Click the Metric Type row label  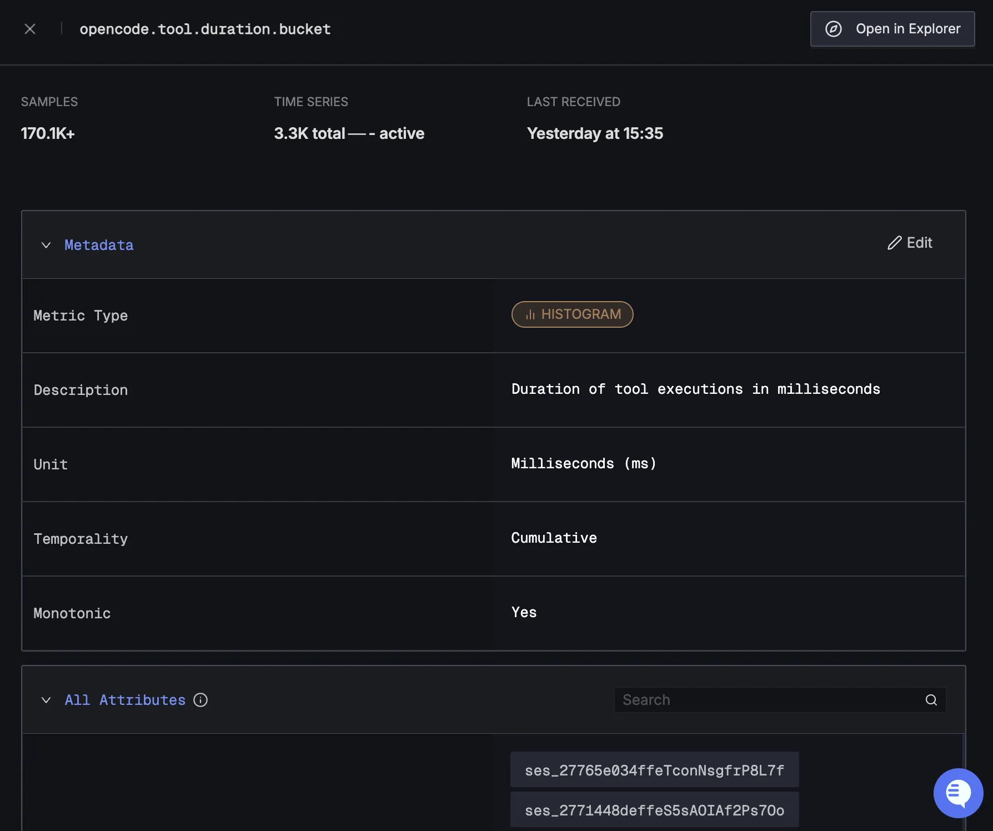coord(81,316)
